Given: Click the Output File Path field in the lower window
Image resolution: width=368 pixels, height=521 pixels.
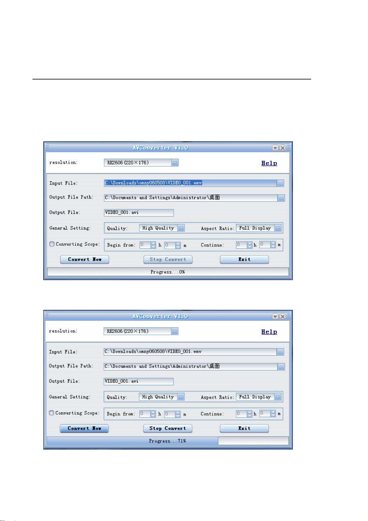Looking at the screenshot, I should 190,366.
